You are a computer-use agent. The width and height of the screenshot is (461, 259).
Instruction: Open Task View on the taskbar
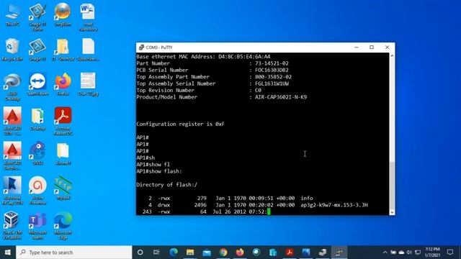pos(157,253)
